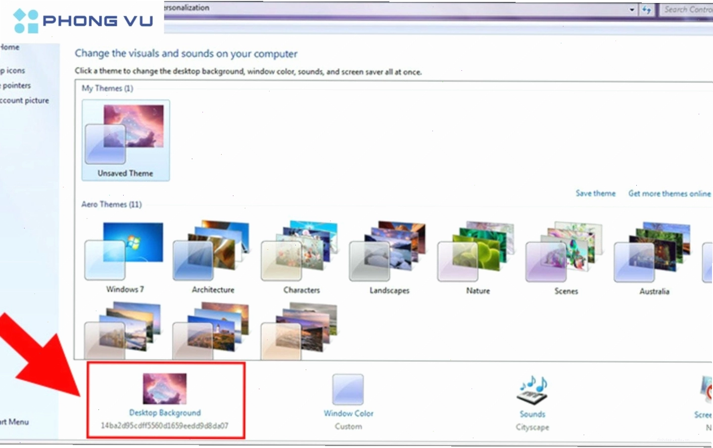Open the Control Panel Home link
Viewport: 713px width, 448px height.
[x=10, y=47]
